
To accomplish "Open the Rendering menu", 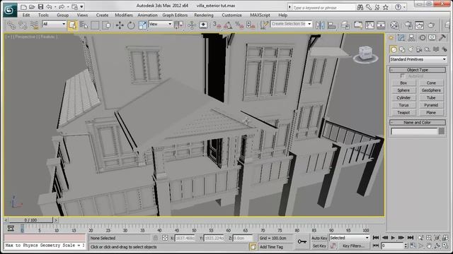I will tap(204, 16).
